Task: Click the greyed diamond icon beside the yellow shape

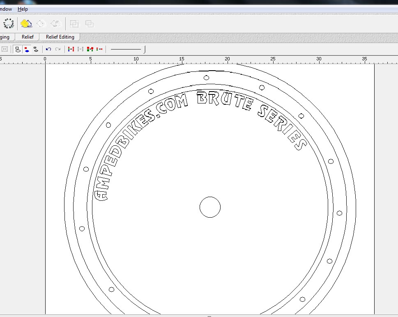Action: tap(40, 24)
